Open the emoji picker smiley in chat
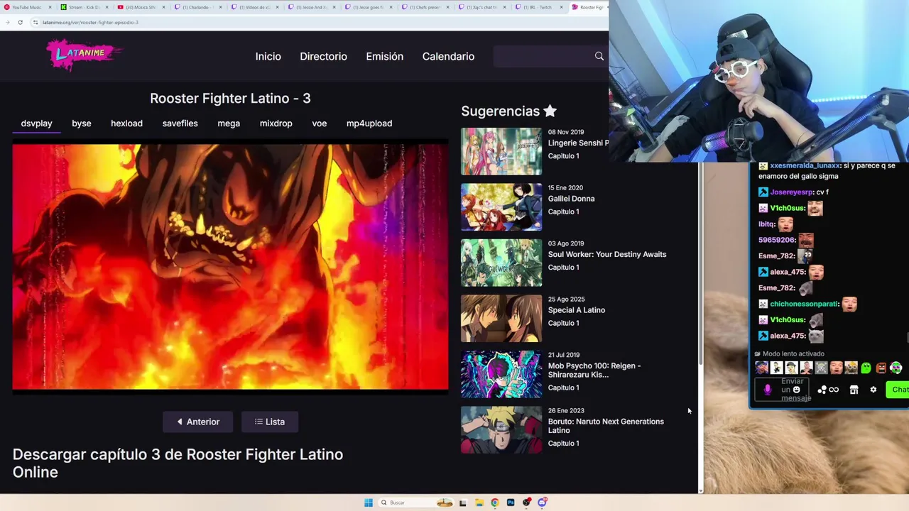Screen dimensions: 909x511 797,390
